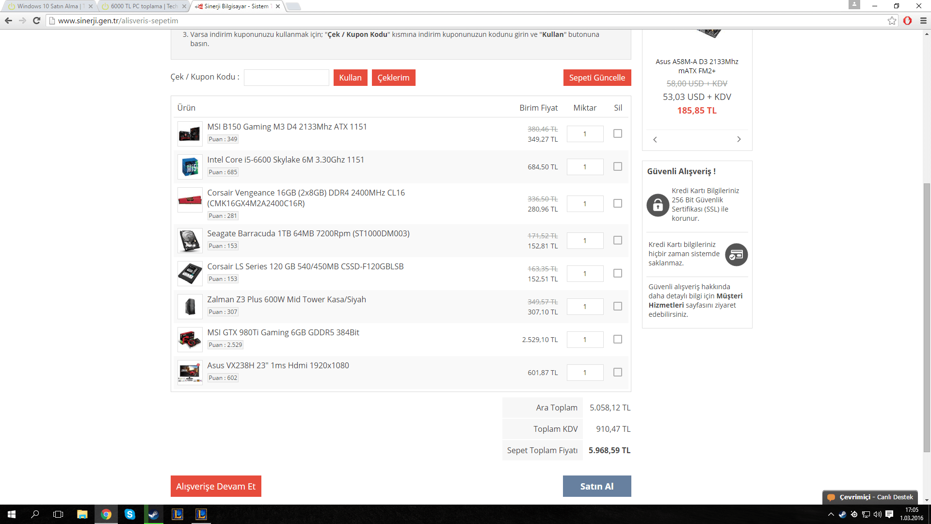This screenshot has height=524, width=931.
Task: Click the secure padlock icon in sidebar
Action: (658, 205)
